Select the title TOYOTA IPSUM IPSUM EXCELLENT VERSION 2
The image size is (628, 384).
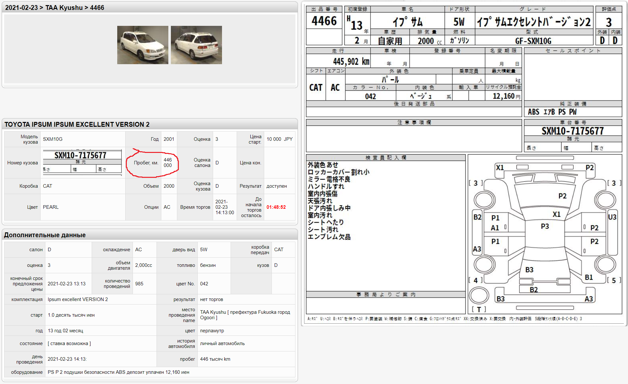(77, 124)
